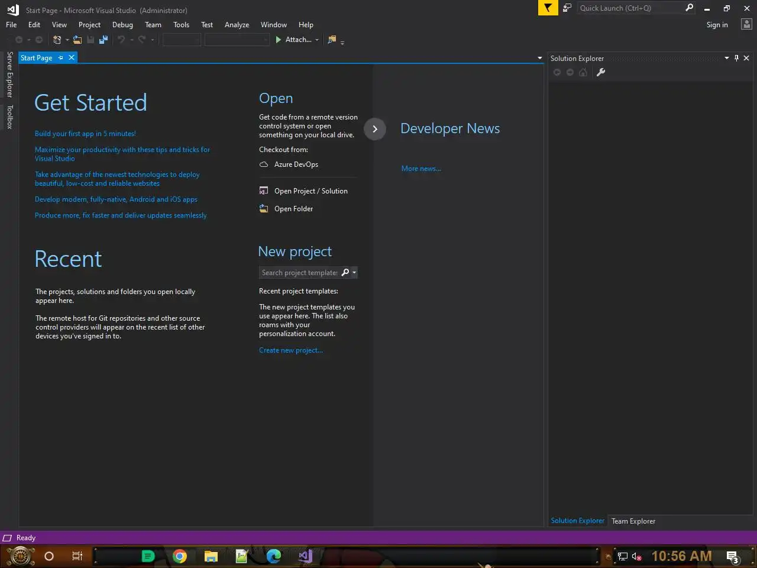This screenshot has height=568, width=757.
Task: Click the Quick Launch magnifier icon
Action: (x=689, y=8)
